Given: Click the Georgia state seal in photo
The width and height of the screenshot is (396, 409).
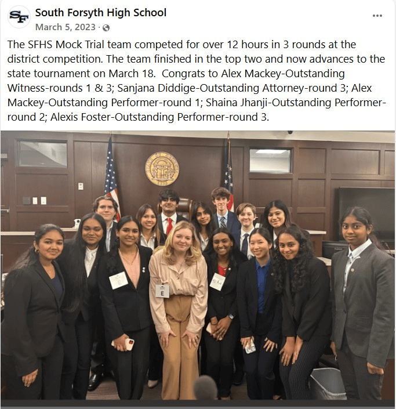Looking at the screenshot, I should [162, 169].
